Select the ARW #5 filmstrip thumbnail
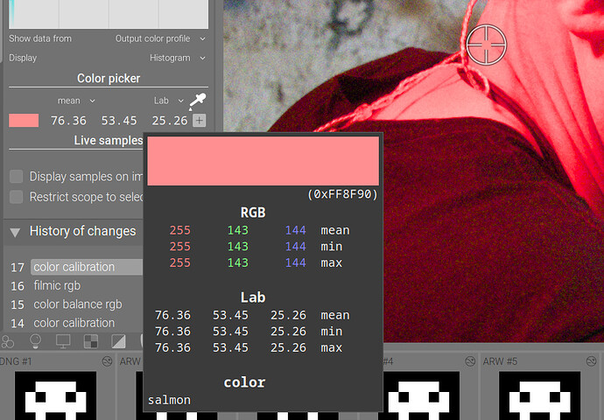Viewport: 604px width, 420px height. [x=539, y=395]
